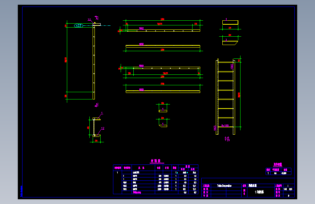The width and height of the screenshot is (315, 204).
Task: Select part mark 2 on the chamfered plate
Action: [x=226, y=40]
